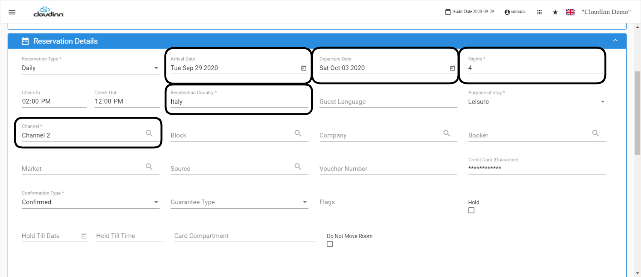Open the Arrival Date calendar picker
The height and width of the screenshot is (277, 641).
tap(303, 68)
